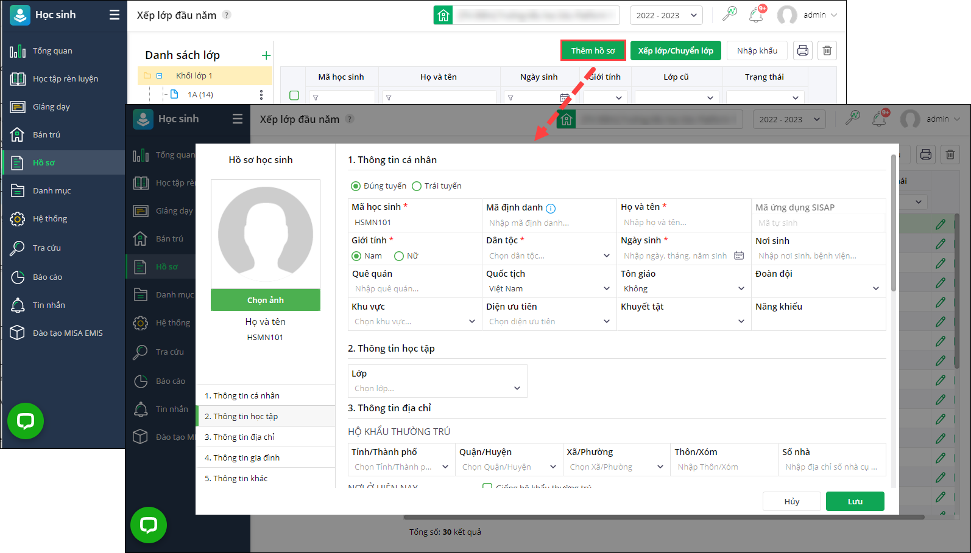The image size is (971, 553).
Task: Tick the select-all checkbox in back window table
Action: (294, 96)
